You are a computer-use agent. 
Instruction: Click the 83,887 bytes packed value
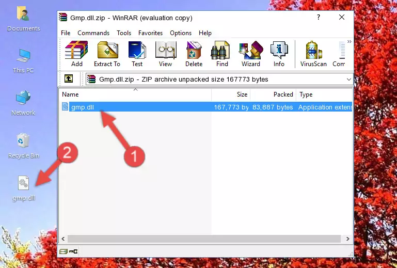point(273,107)
